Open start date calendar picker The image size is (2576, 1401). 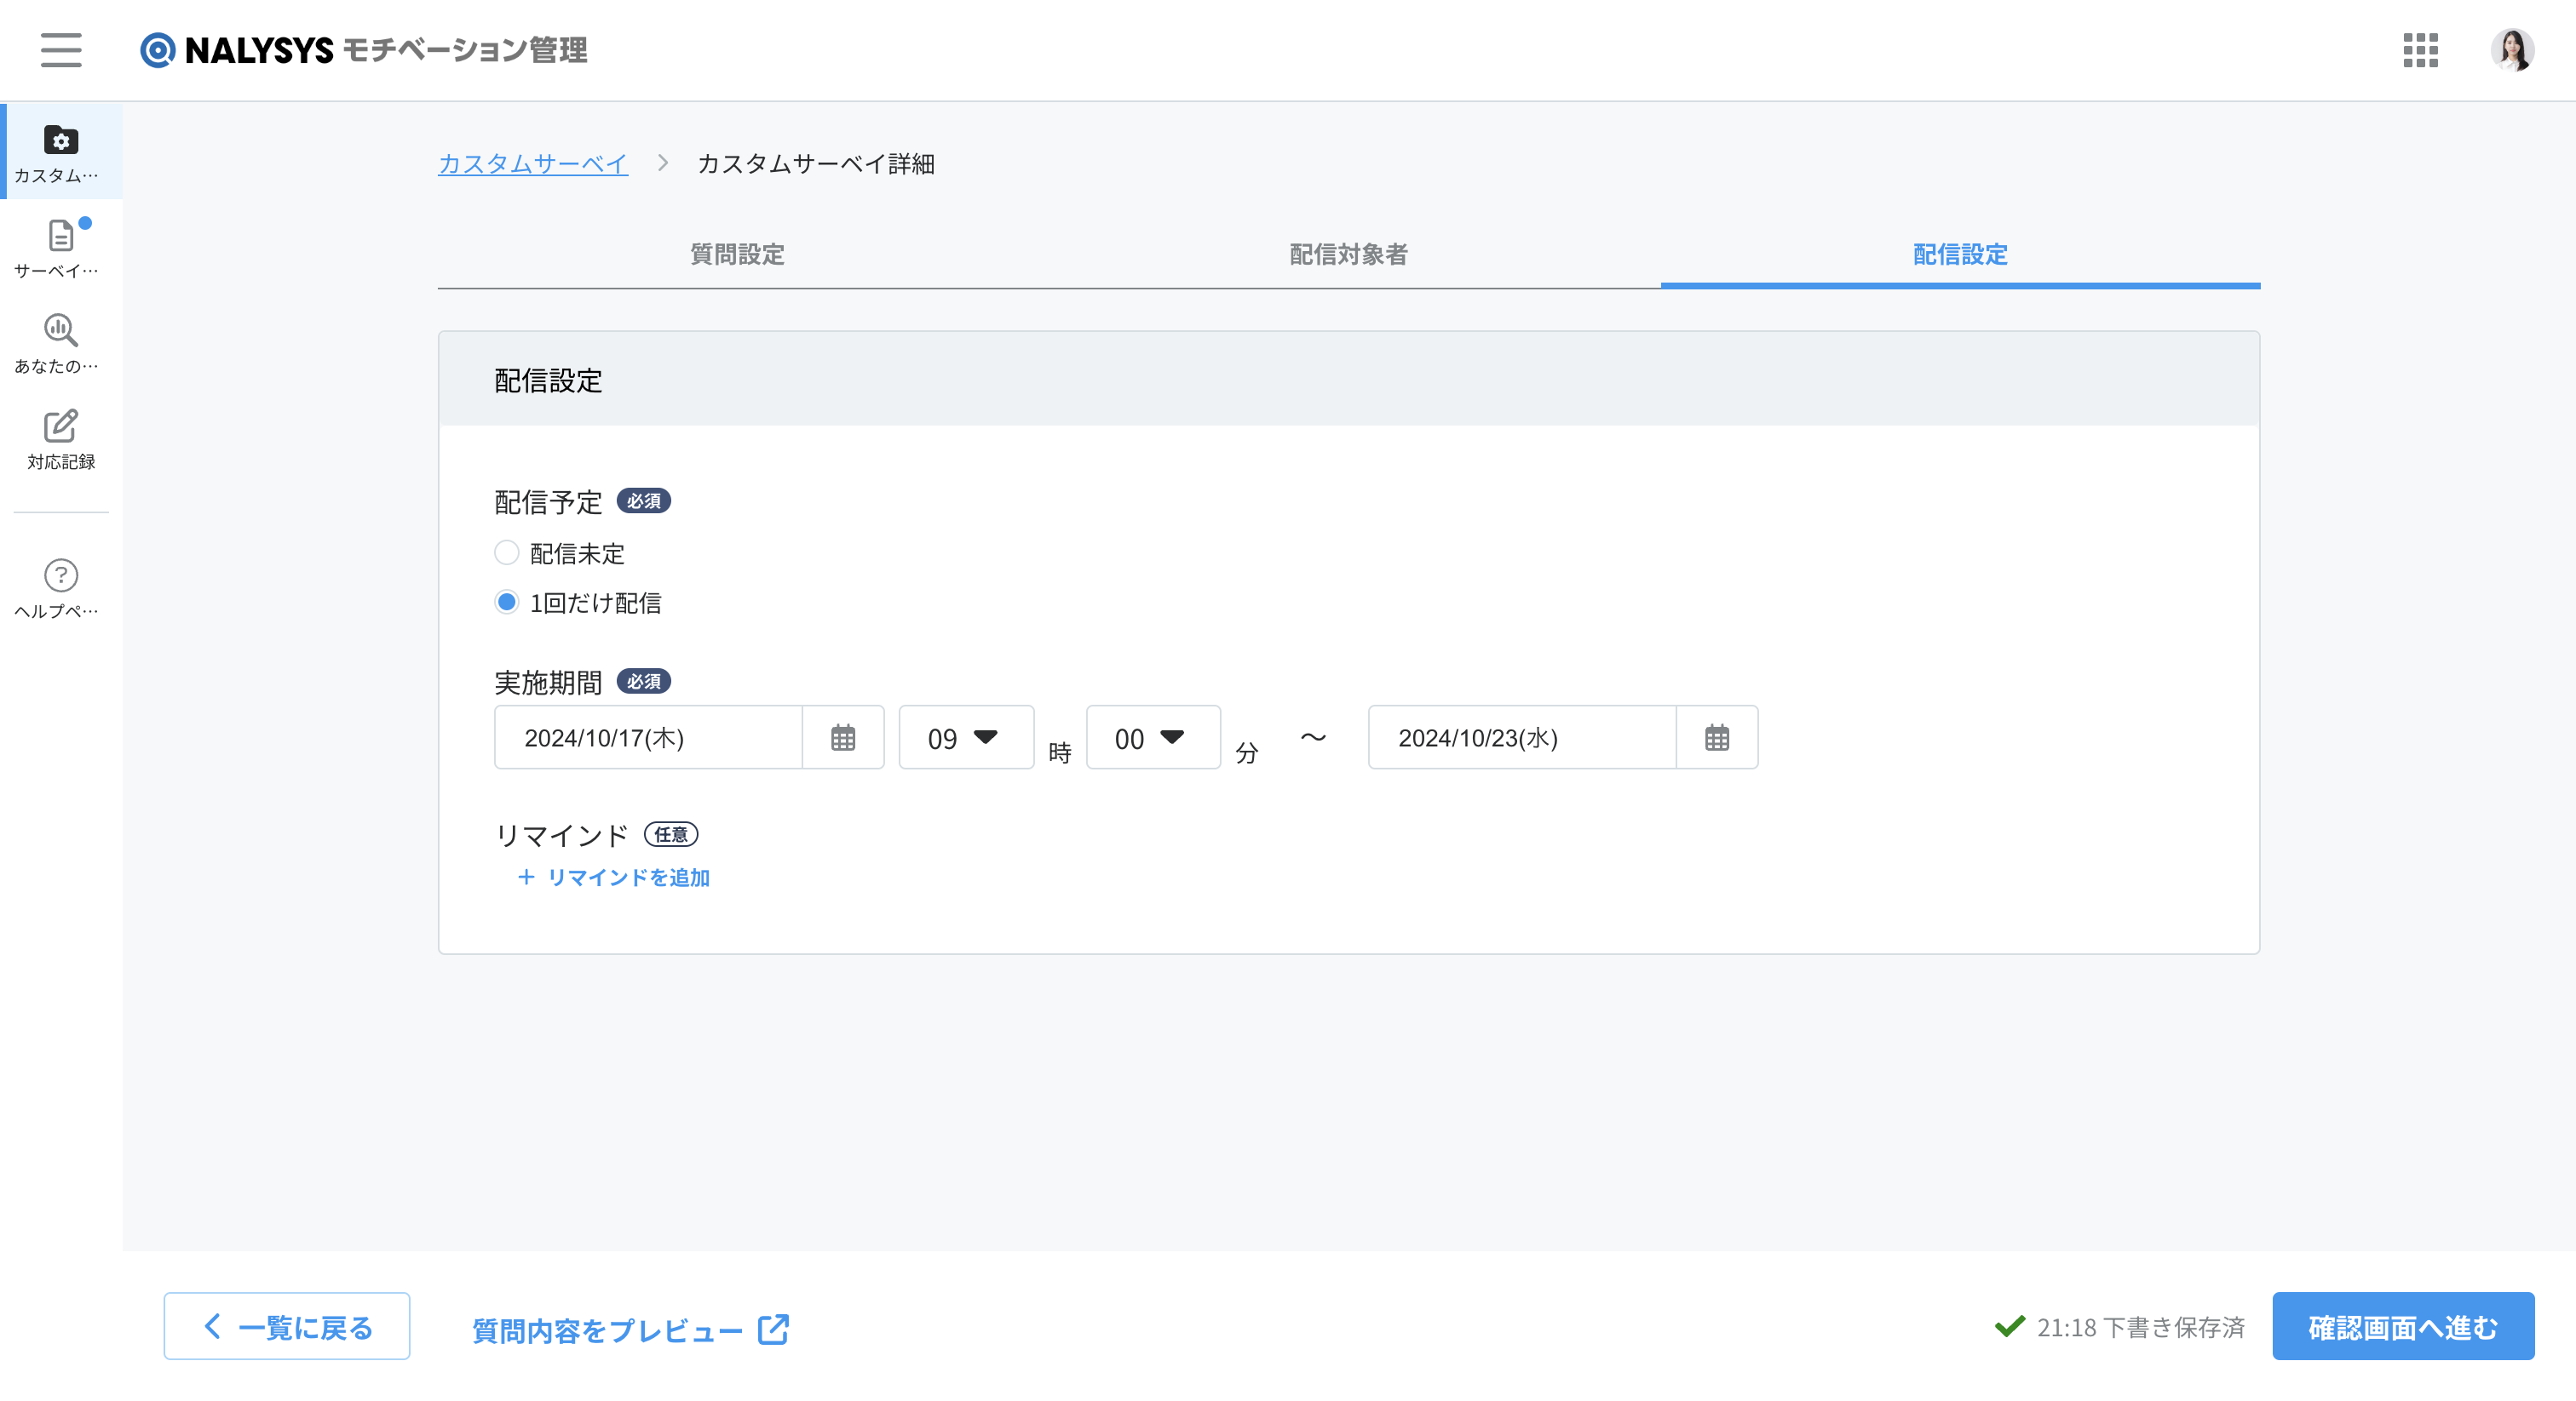coord(843,737)
